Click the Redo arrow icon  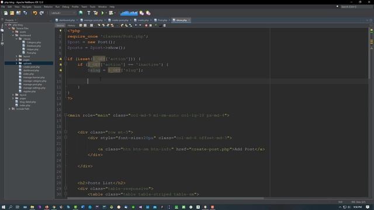pos(41,13)
